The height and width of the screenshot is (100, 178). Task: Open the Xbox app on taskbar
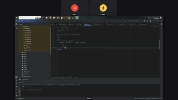point(69,18)
